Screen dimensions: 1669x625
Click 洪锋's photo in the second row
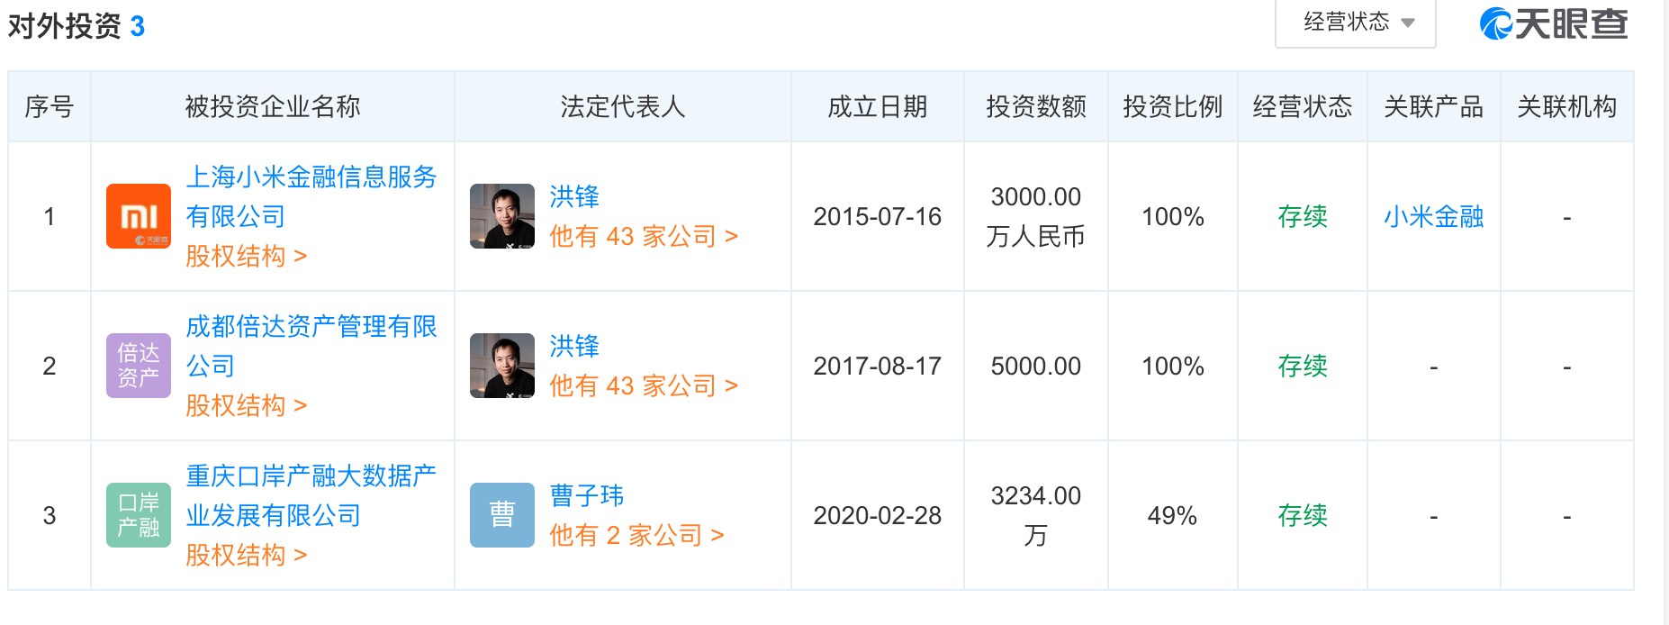pyautogui.click(x=502, y=366)
